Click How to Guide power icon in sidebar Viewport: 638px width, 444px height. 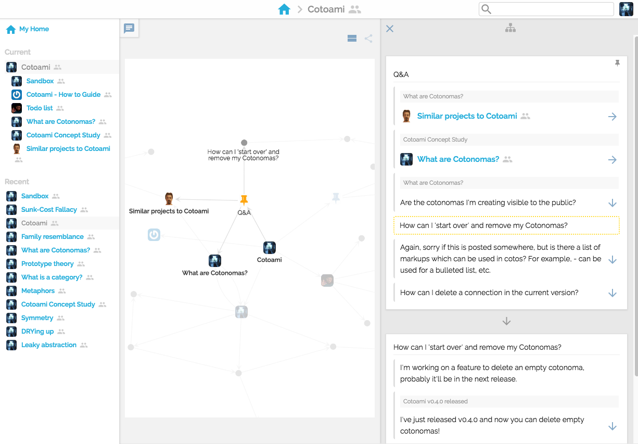click(17, 94)
